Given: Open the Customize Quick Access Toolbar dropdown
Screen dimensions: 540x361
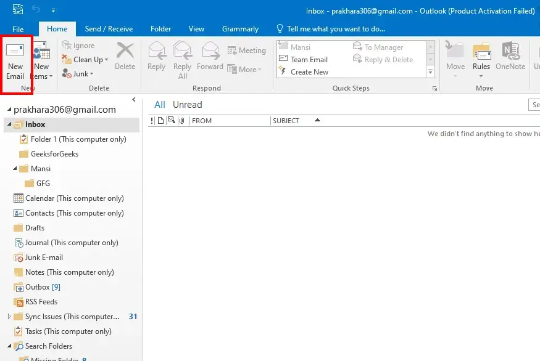Looking at the screenshot, I should pyautogui.click(x=53, y=10).
